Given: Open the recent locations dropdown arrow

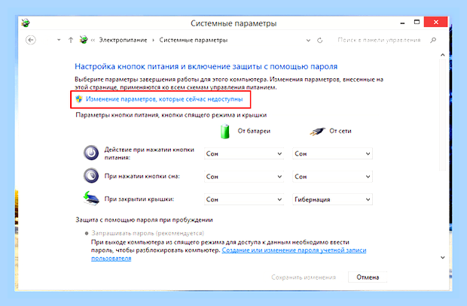Looking at the screenshot, I should point(59,40).
